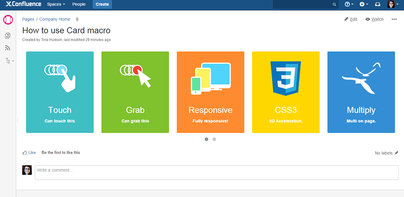Click the Responsive card title
404x197 pixels.
coord(211,110)
